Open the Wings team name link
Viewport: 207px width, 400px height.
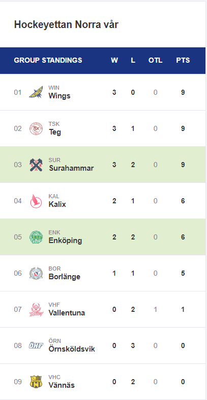click(x=60, y=96)
